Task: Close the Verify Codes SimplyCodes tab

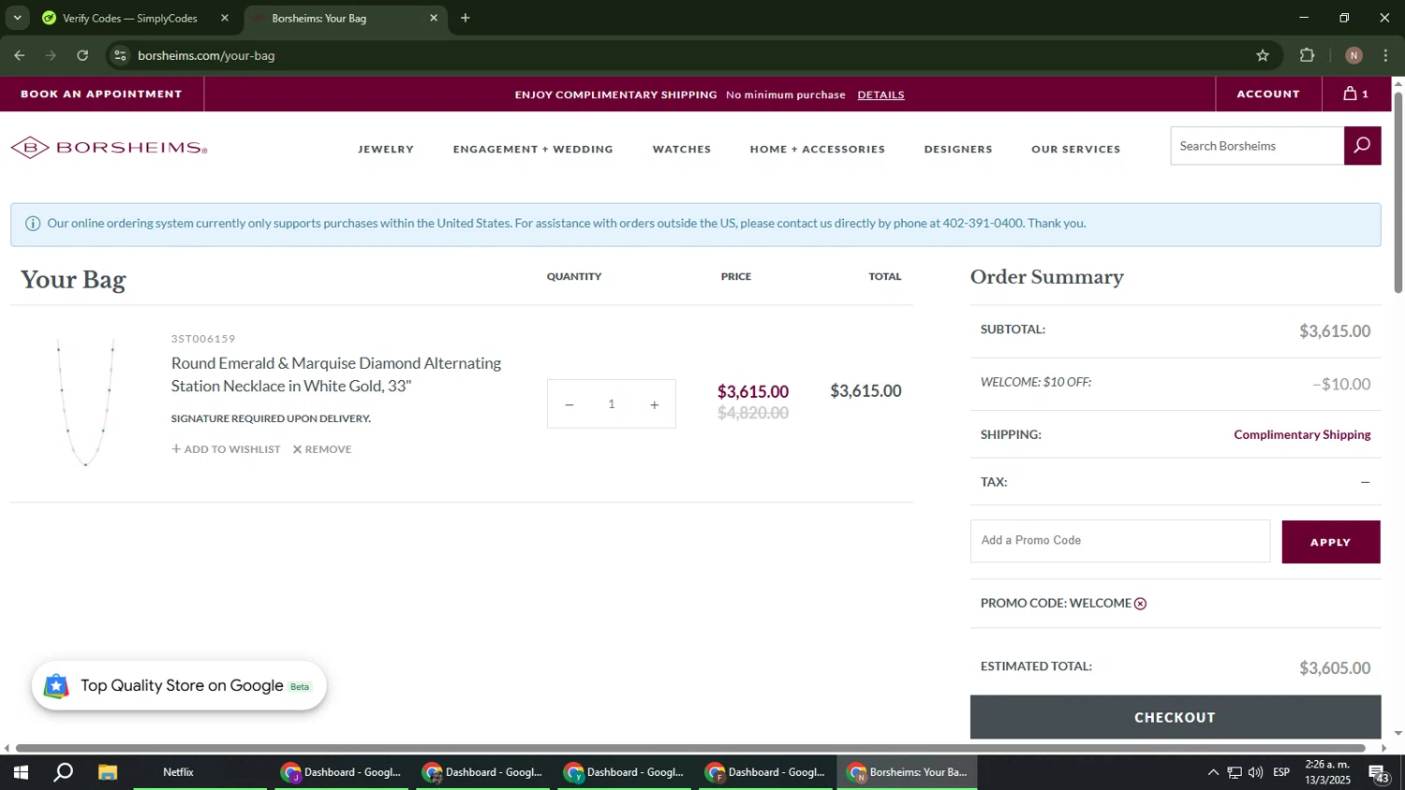Action: pyautogui.click(x=224, y=18)
